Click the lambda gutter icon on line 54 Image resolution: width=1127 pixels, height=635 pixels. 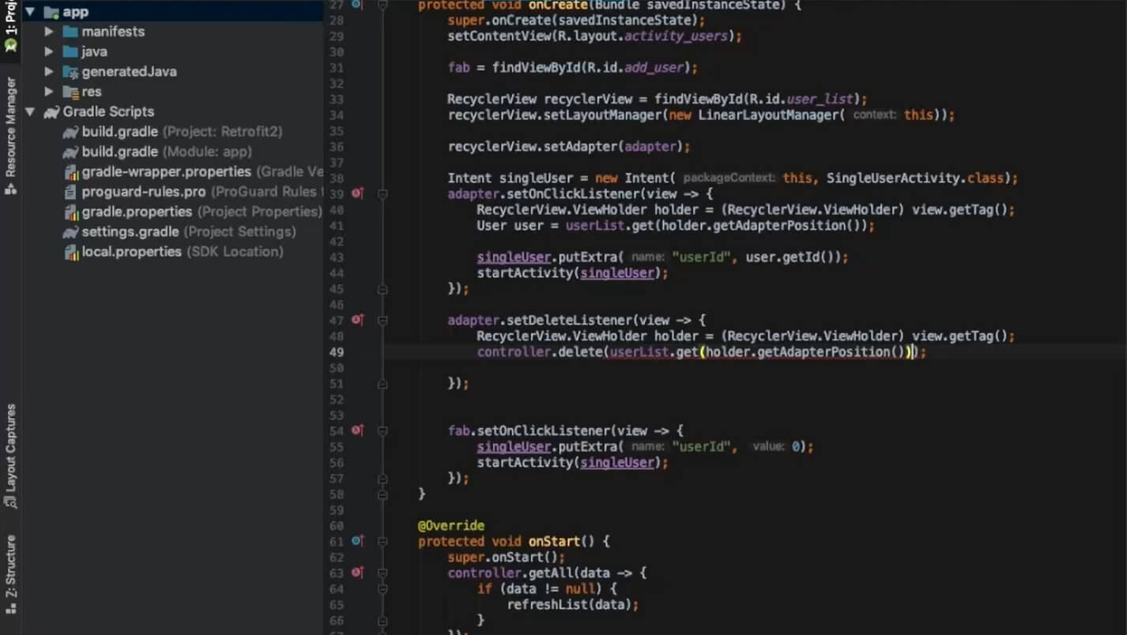pos(357,430)
